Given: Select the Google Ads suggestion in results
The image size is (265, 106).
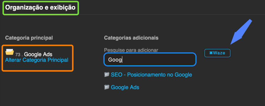Looking at the screenshot, I should click(x=125, y=87).
